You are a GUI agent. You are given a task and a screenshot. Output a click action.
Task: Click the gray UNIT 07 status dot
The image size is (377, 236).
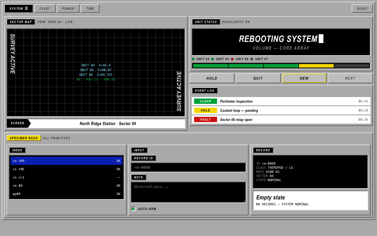[252, 59]
